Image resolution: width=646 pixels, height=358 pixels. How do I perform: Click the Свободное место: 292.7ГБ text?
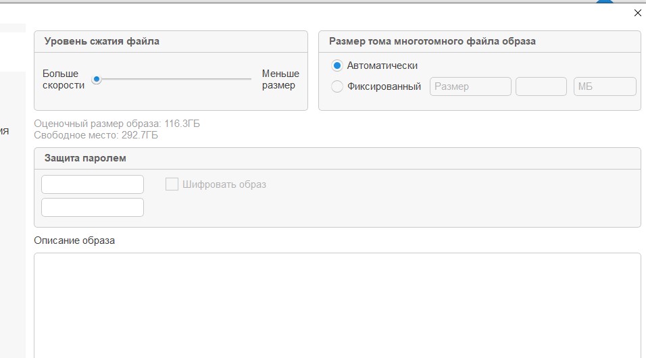tap(95, 135)
